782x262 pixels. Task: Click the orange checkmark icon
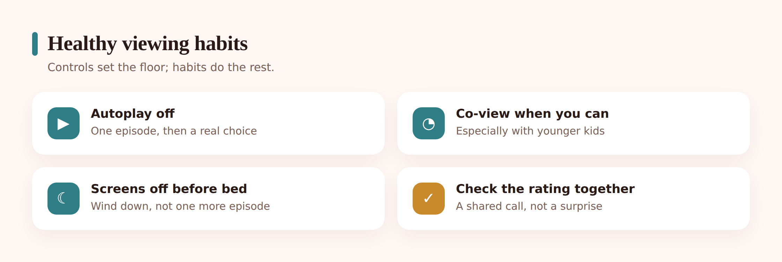(429, 199)
